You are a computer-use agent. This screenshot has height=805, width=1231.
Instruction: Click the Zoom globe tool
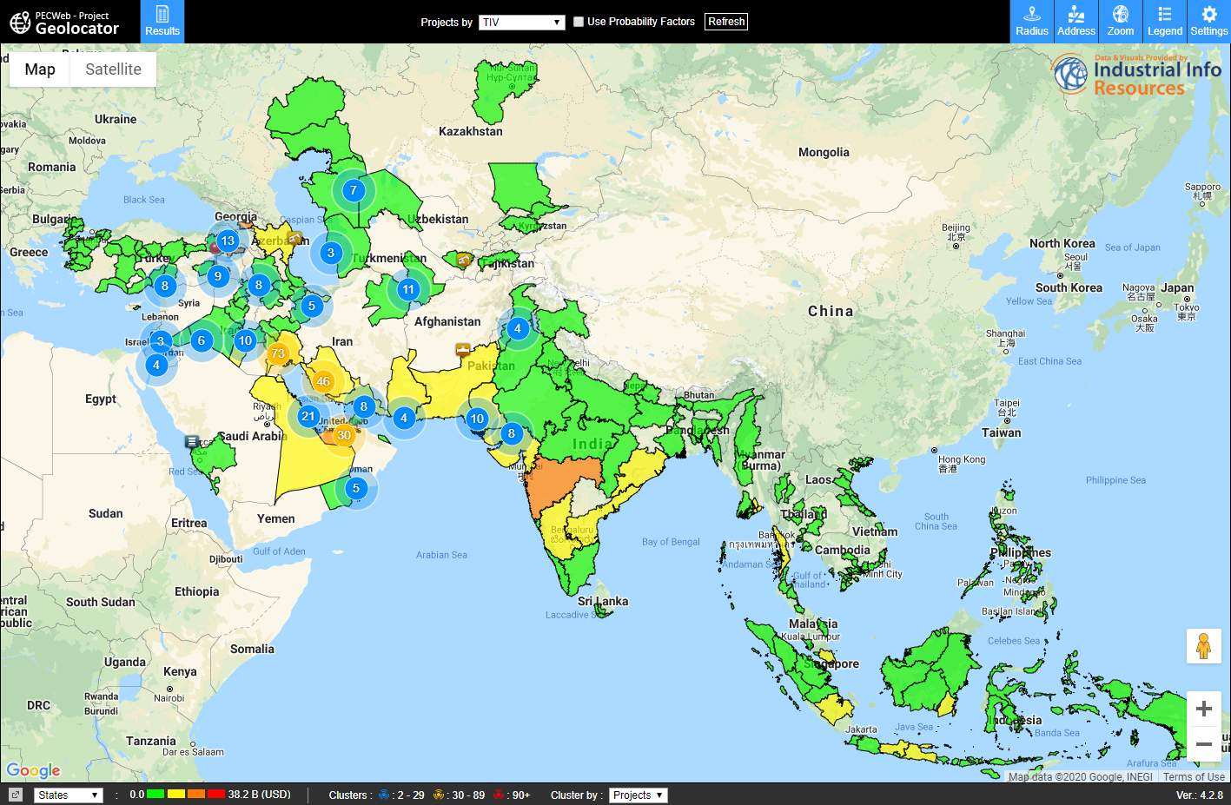click(1121, 22)
